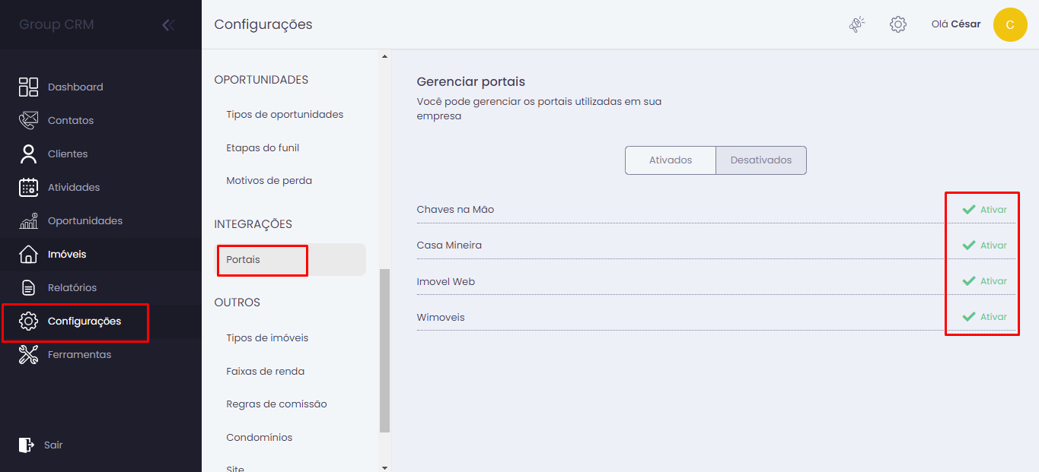This screenshot has height=472, width=1039.
Task: Open the settings gear icon in header
Action: pyautogui.click(x=898, y=24)
